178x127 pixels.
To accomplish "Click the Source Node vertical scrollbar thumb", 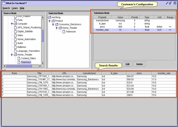I will click(43, 35).
